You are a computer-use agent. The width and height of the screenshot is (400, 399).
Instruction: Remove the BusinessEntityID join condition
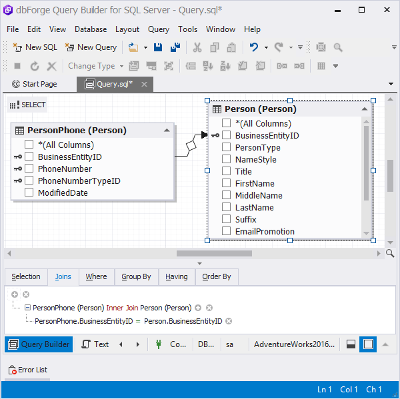tap(229, 321)
